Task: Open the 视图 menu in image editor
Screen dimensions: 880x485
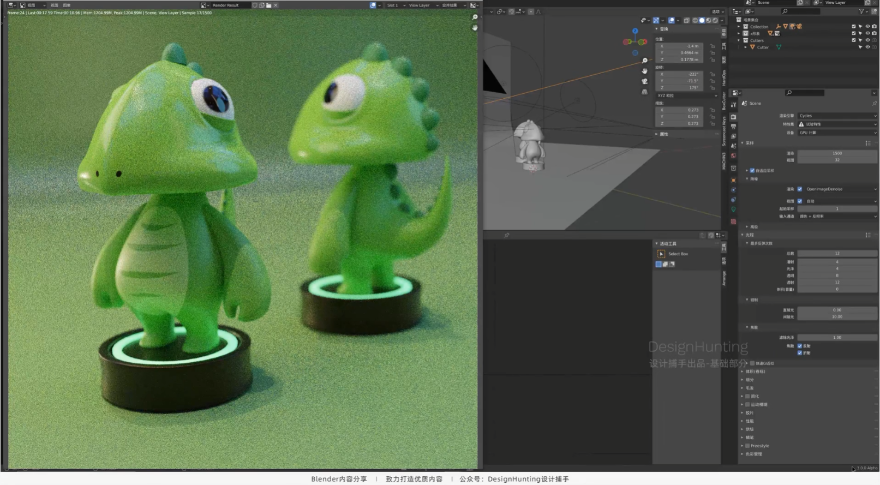Action: 54,5
